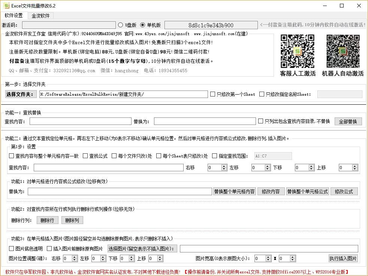Screen dimensions: 368x276
Task: Increase image position 左移 value
Action: pos(103,257)
